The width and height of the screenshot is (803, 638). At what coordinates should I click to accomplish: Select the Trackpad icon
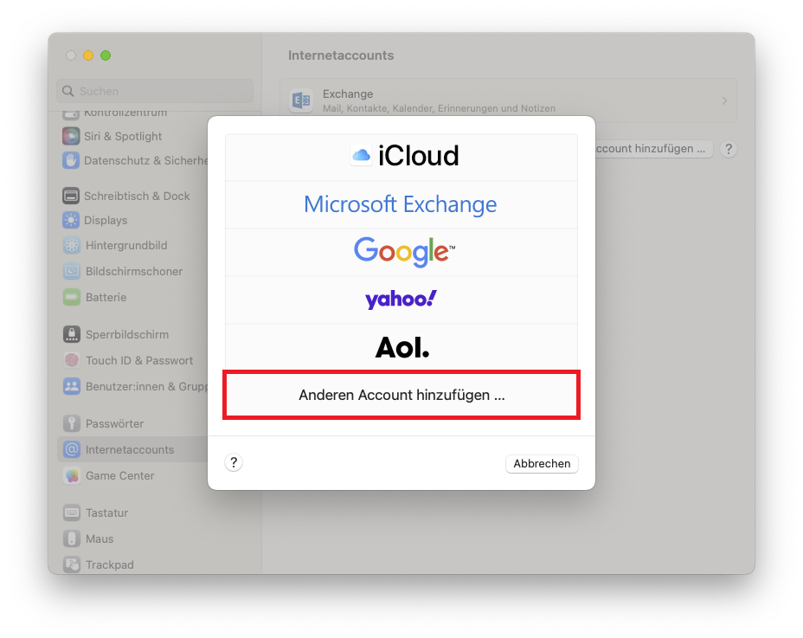(70, 564)
